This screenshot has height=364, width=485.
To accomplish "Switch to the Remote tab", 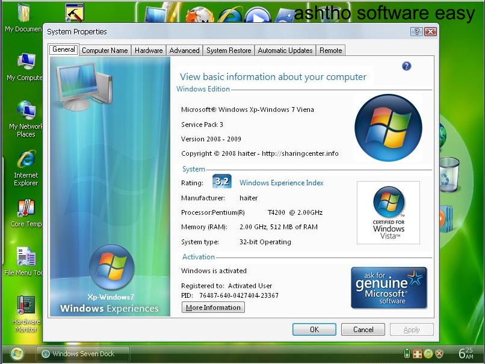I will click(x=330, y=51).
